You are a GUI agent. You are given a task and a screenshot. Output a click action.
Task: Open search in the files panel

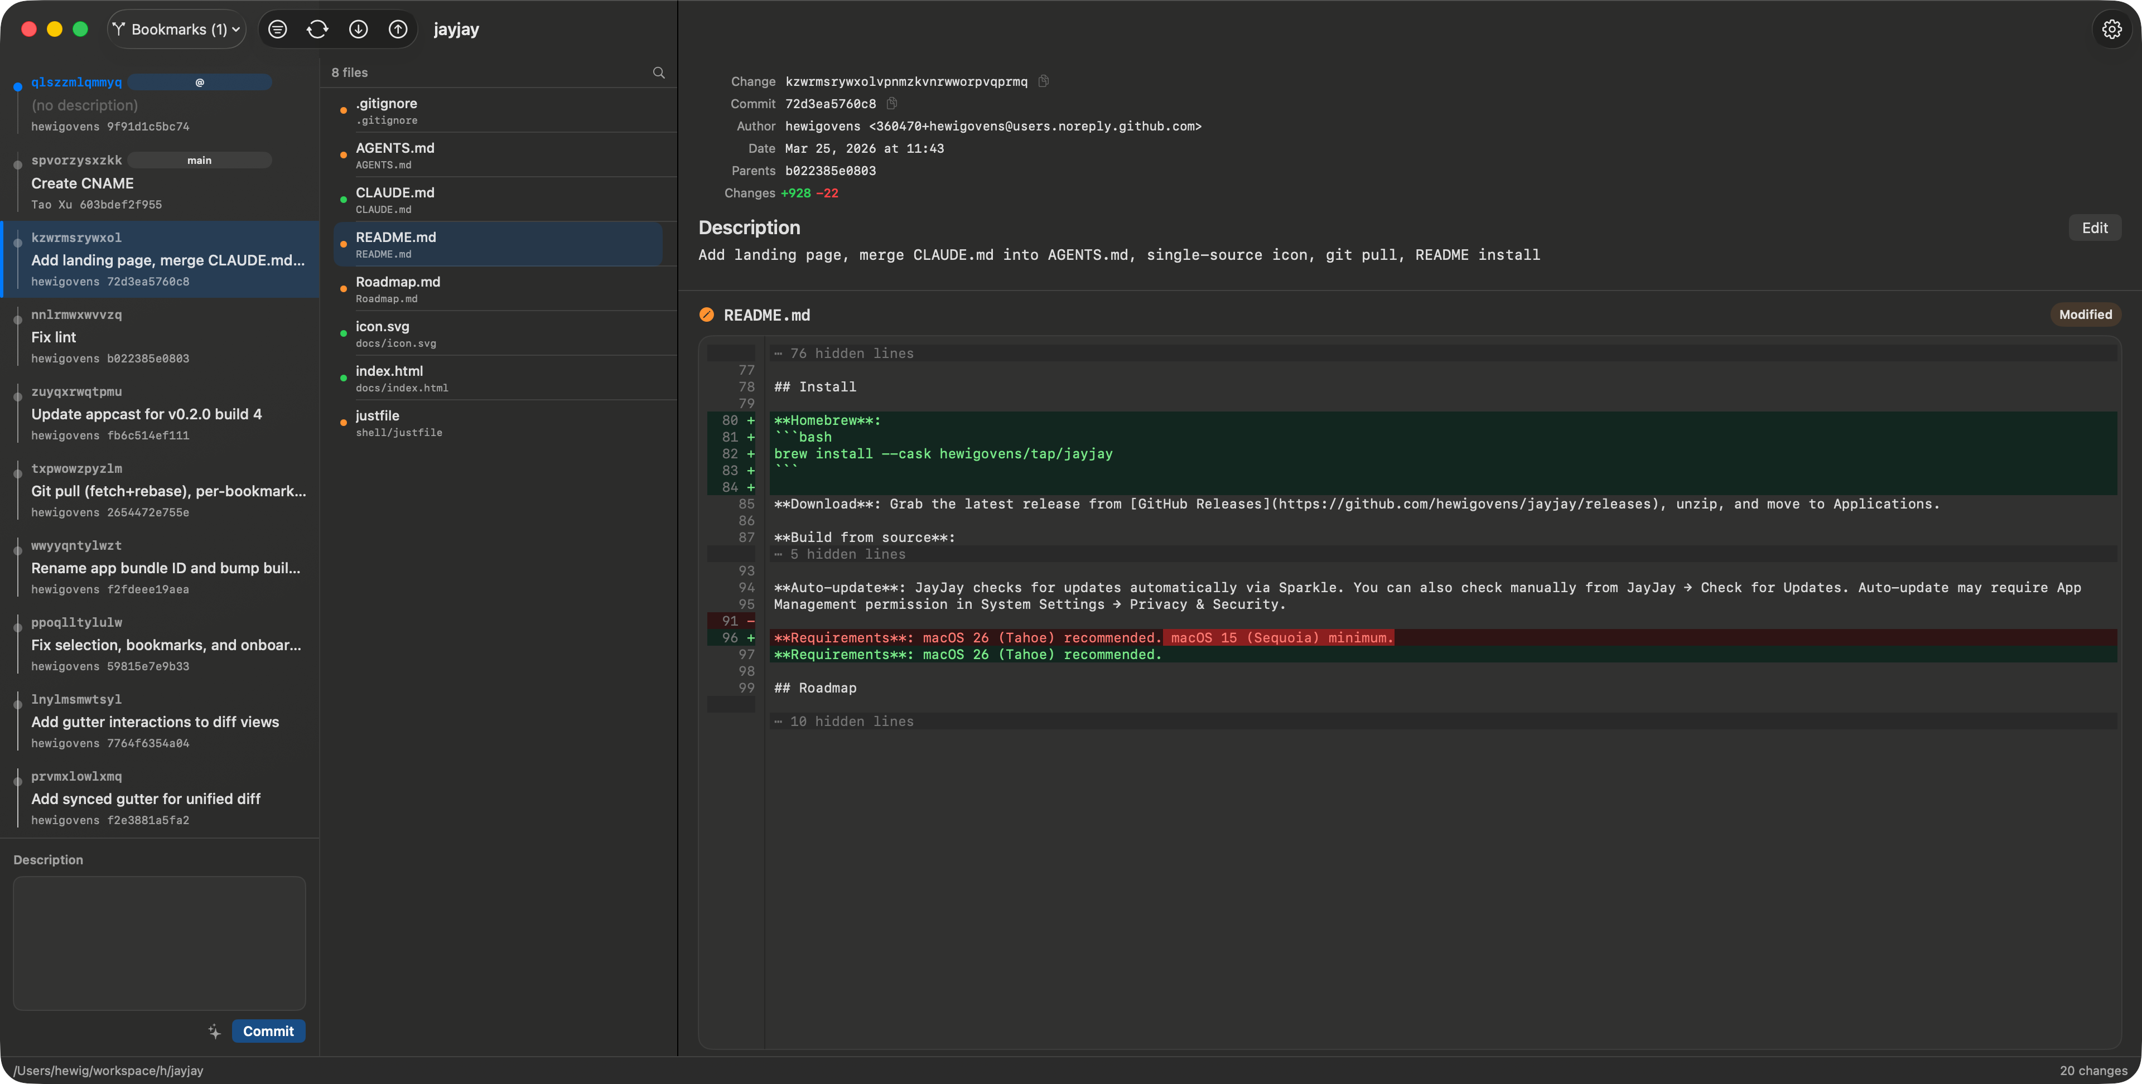coord(658,72)
